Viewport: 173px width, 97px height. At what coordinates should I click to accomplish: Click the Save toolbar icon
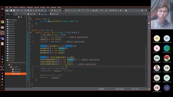click(11, 11)
